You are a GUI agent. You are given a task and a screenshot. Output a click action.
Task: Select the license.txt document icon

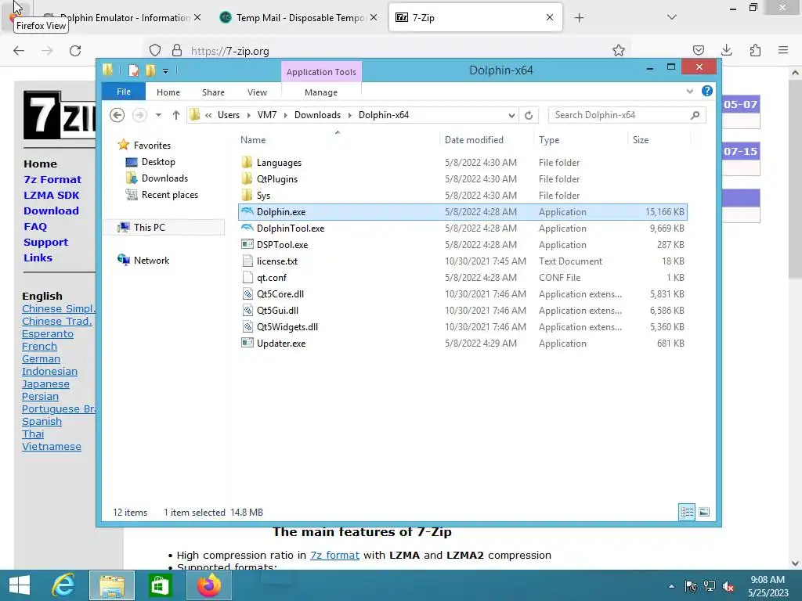pyautogui.click(x=247, y=261)
